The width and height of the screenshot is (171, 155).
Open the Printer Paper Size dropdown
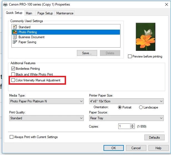[126, 101]
